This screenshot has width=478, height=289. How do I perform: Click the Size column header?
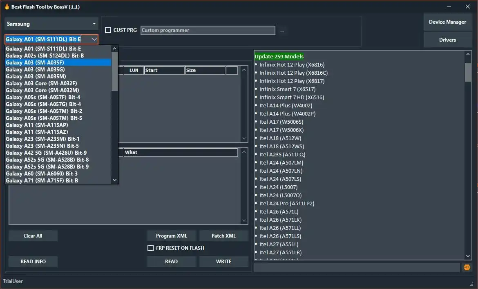(205, 70)
